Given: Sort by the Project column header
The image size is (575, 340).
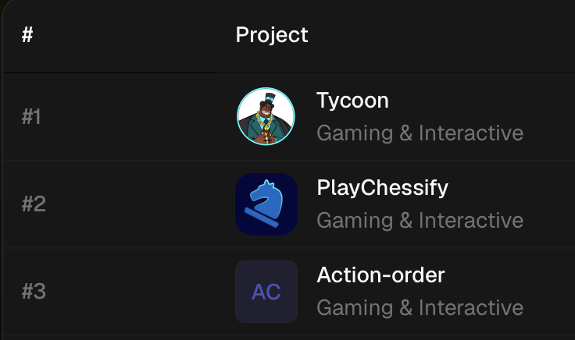Looking at the screenshot, I should tap(272, 35).
